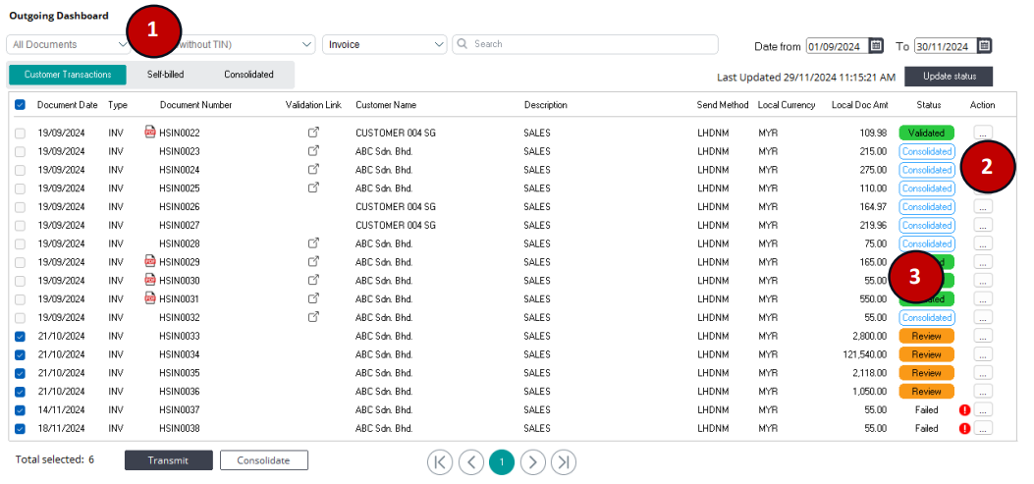Open the Date from calendar picker
Screen dimensions: 1034x484
coord(876,45)
